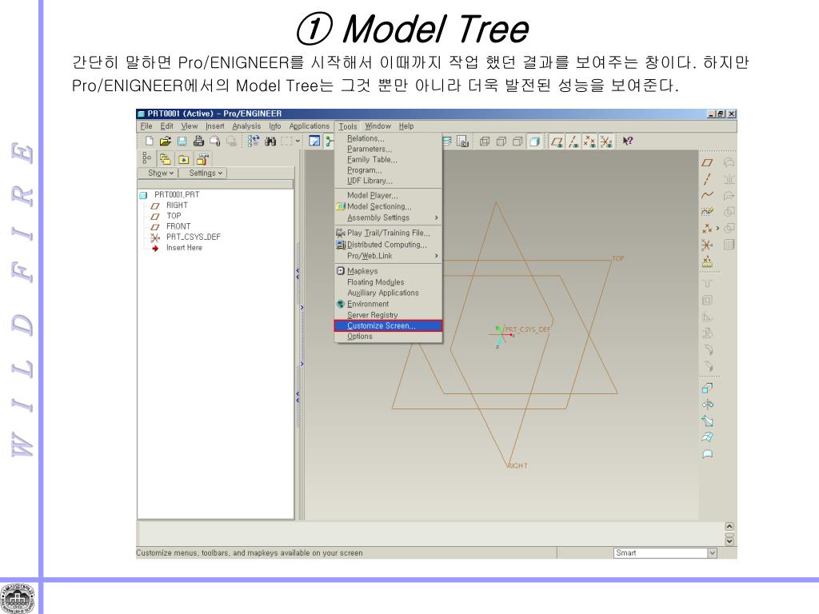Switch to Model Tree navigator tab
Image resolution: width=819 pixels, height=614 pixels.
[147, 159]
